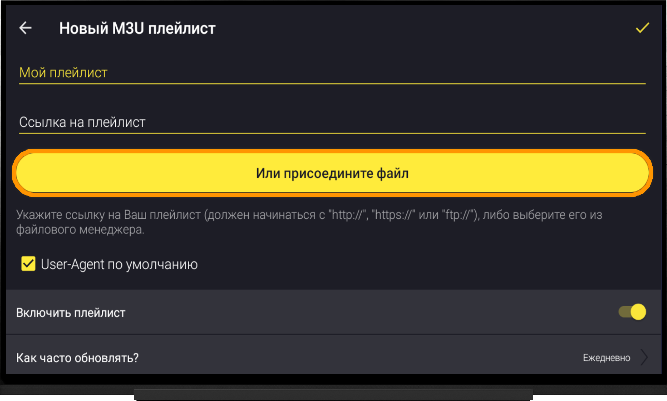Image resolution: width=667 pixels, height=401 pixels.
Task: Click the yellow knob of the playlist switch
Action: [638, 312]
